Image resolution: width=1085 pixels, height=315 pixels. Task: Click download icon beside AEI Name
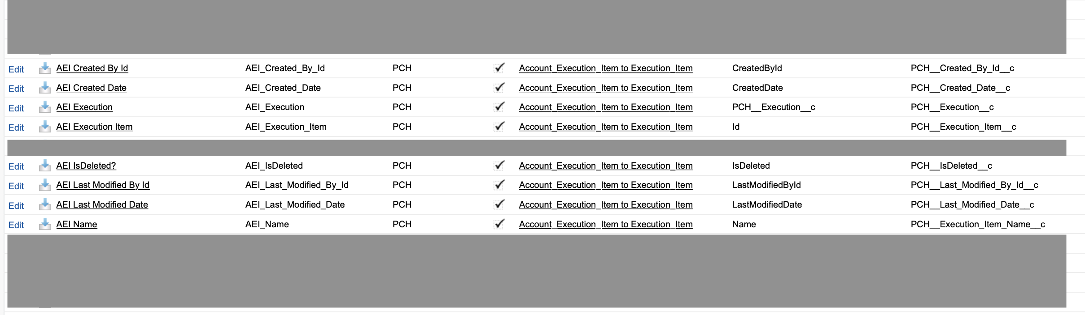click(x=45, y=224)
